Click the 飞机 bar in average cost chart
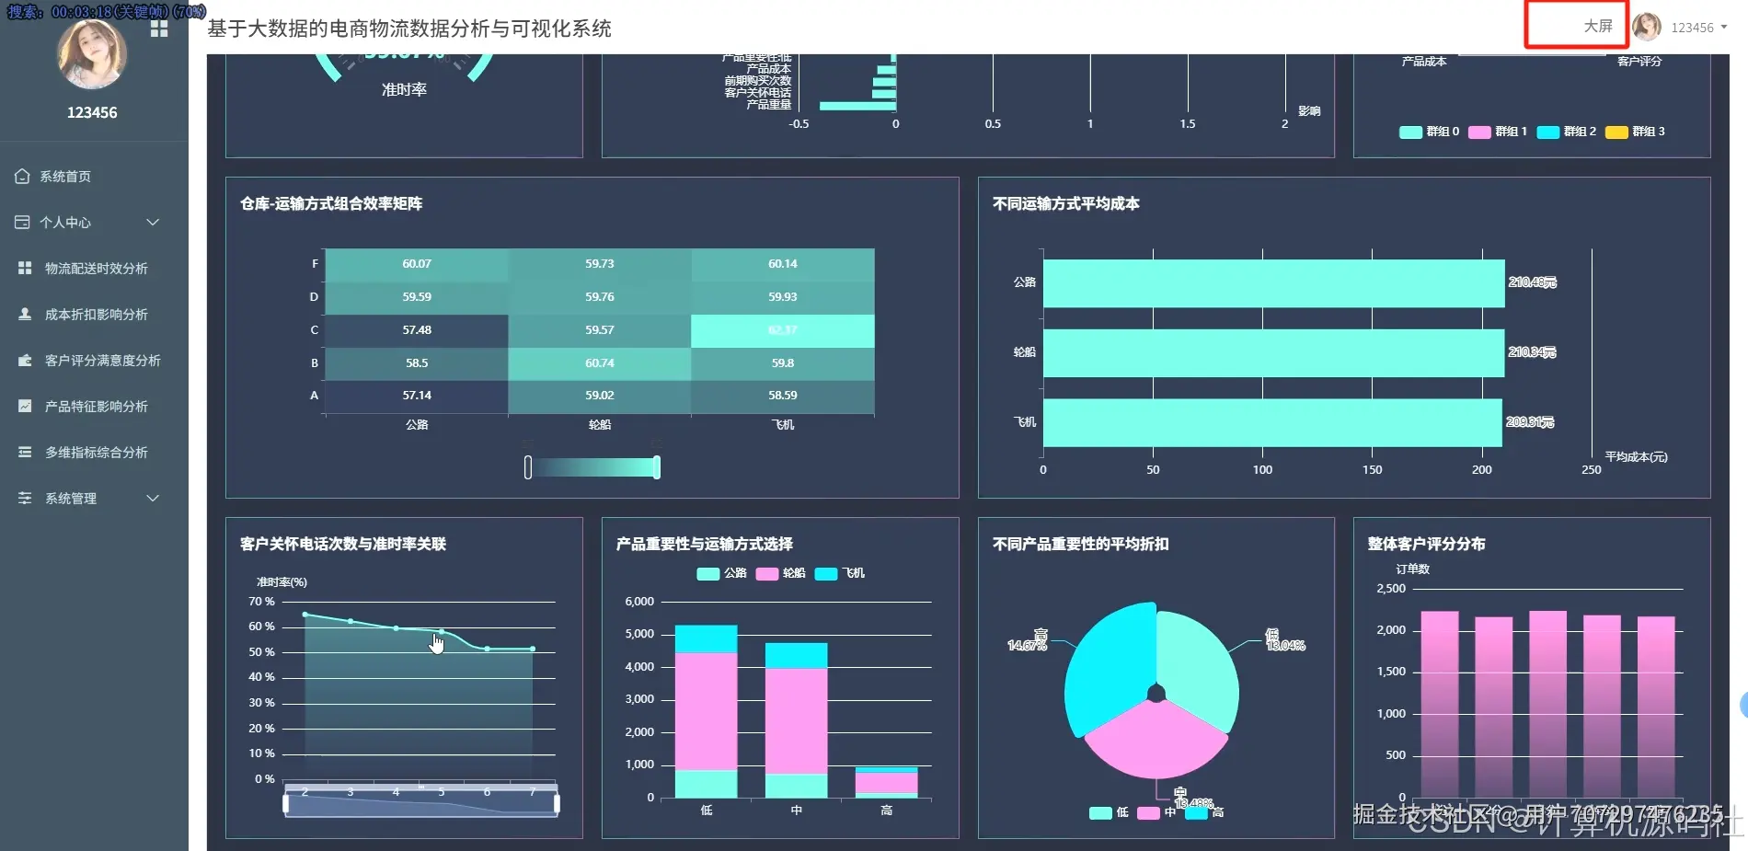 (x=1272, y=423)
